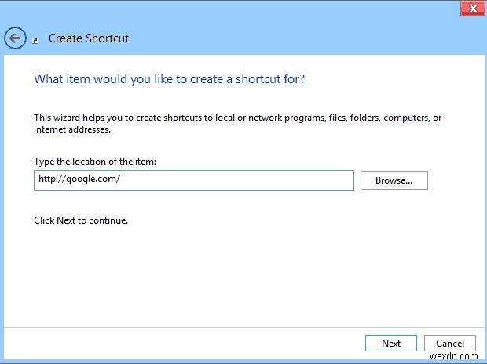This screenshot has height=364, width=487.
Task: Click the back arrow button
Action: coord(15,38)
